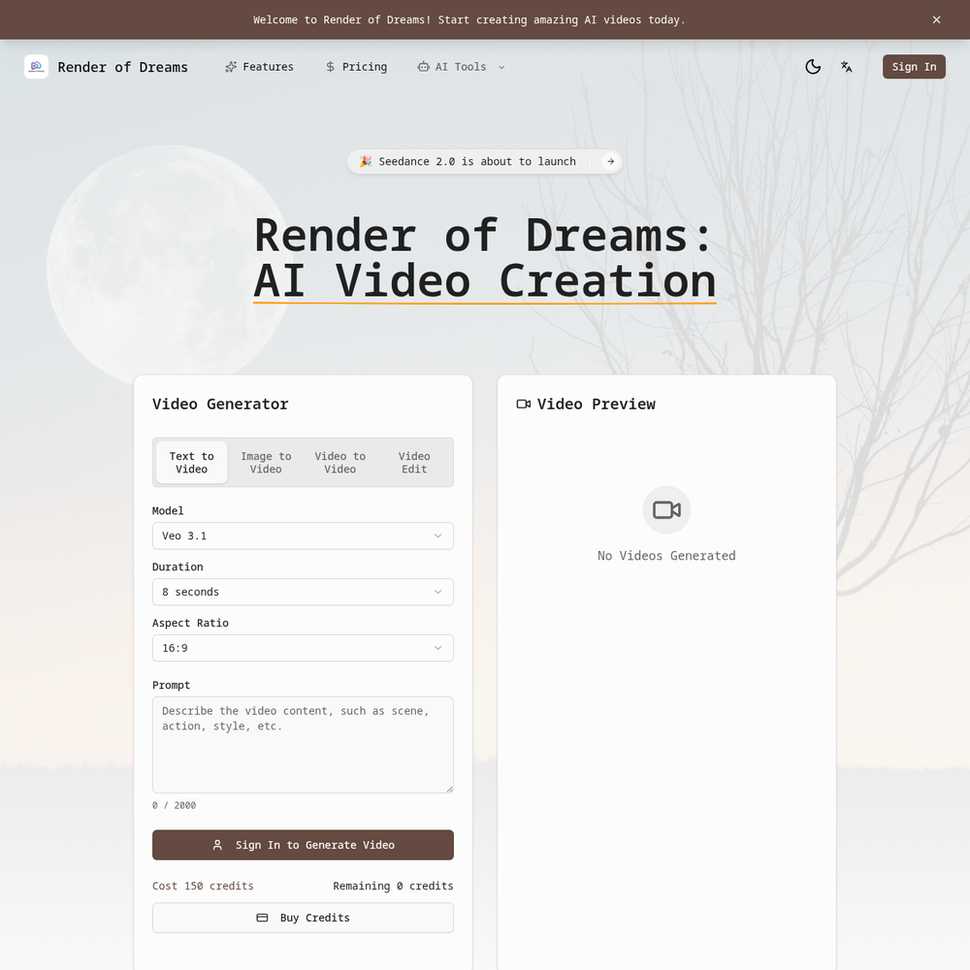Switch to the Image to Video tab
Image resolution: width=970 pixels, height=970 pixels.
(266, 463)
